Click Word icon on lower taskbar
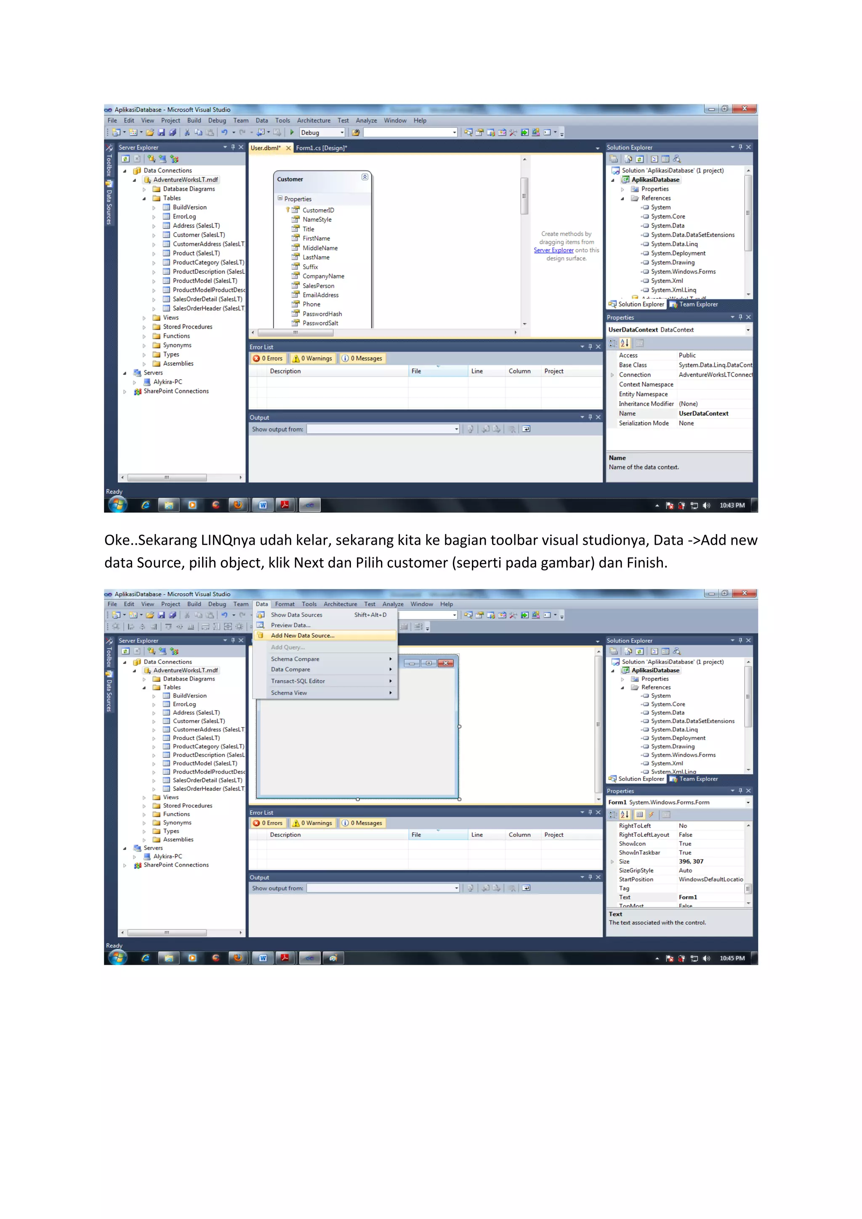This screenshot has height=1219, width=862. tap(263, 958)
